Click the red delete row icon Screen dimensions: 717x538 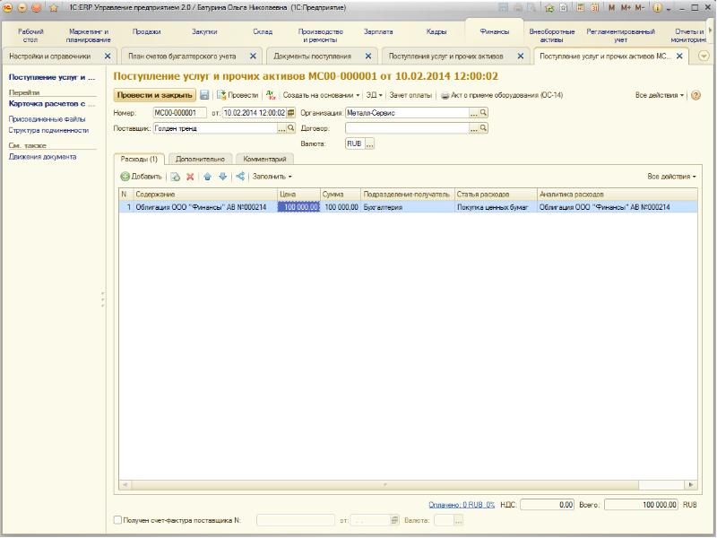[x=190, y=177]
